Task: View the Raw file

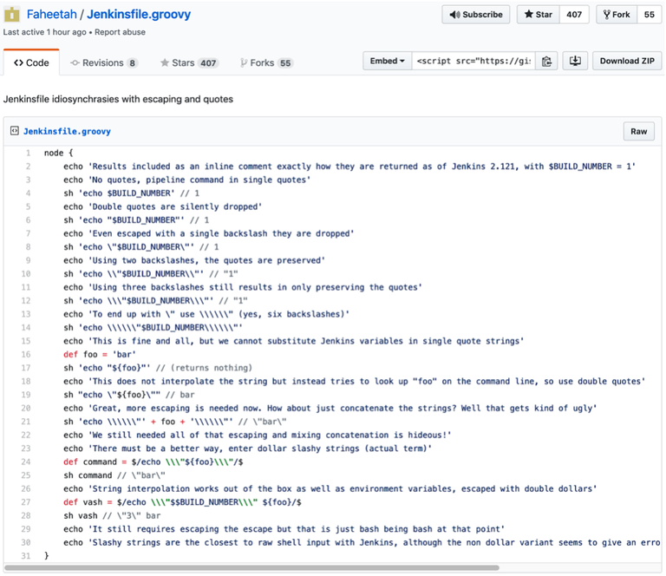Action: click(x=638, y=131)
